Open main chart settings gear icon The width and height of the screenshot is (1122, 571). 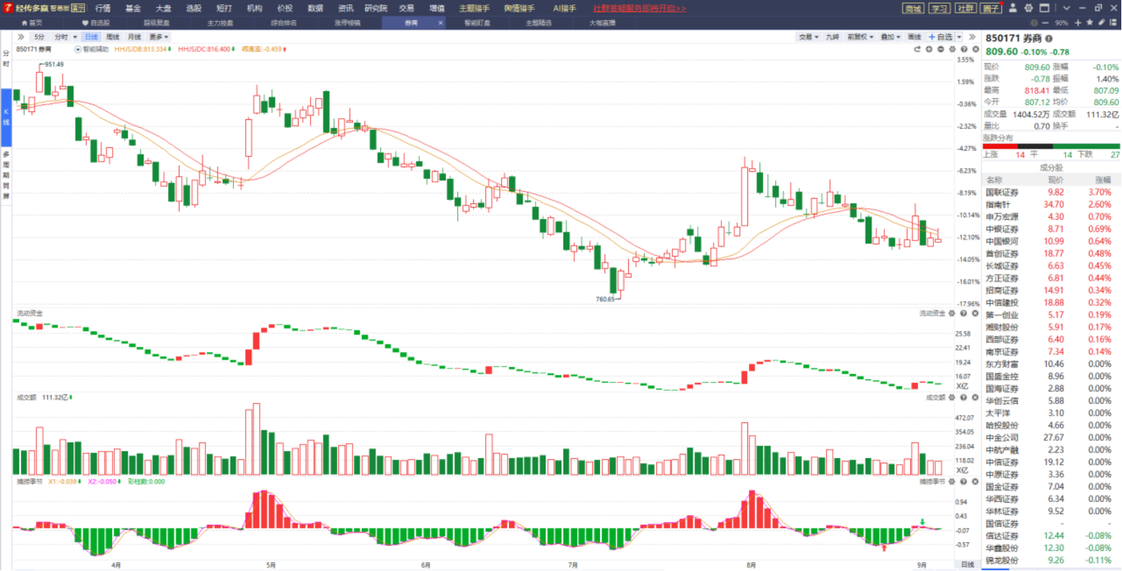coord(953,50)
